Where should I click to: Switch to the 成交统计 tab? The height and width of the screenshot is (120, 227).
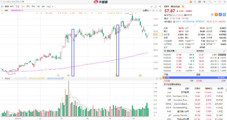200,51
